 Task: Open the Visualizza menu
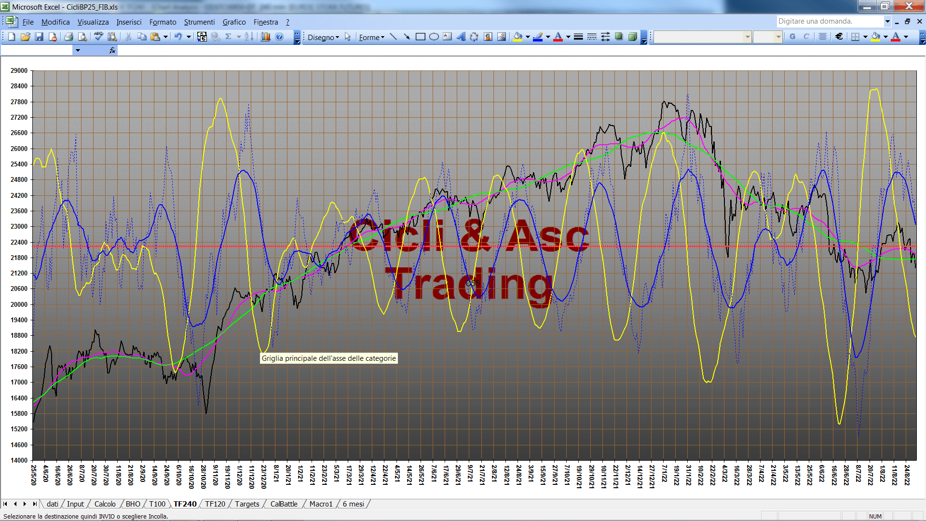93,22
